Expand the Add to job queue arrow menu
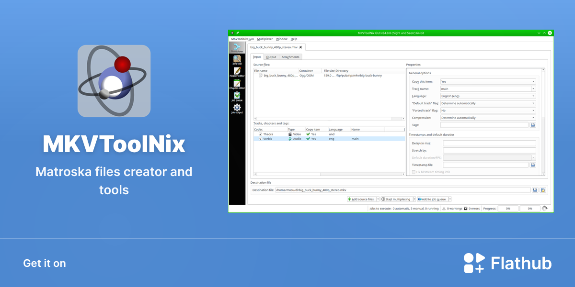 (449, 199)
